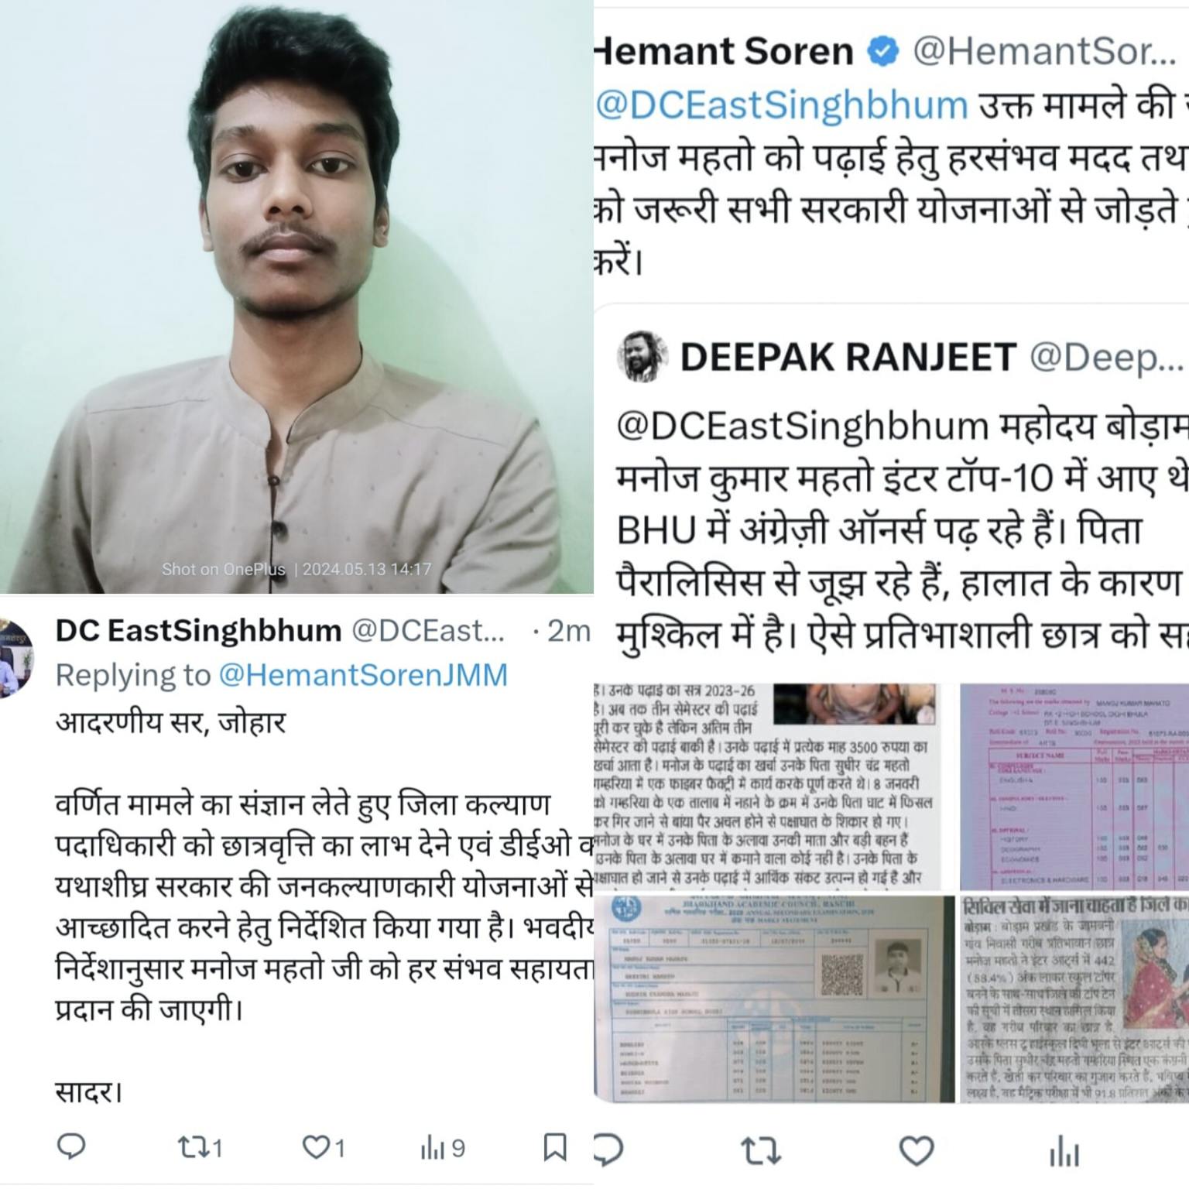The image size is (1189, 1189).
Task: Retweet the DC EastSinghbhum reply
Action: point(200,1147)
